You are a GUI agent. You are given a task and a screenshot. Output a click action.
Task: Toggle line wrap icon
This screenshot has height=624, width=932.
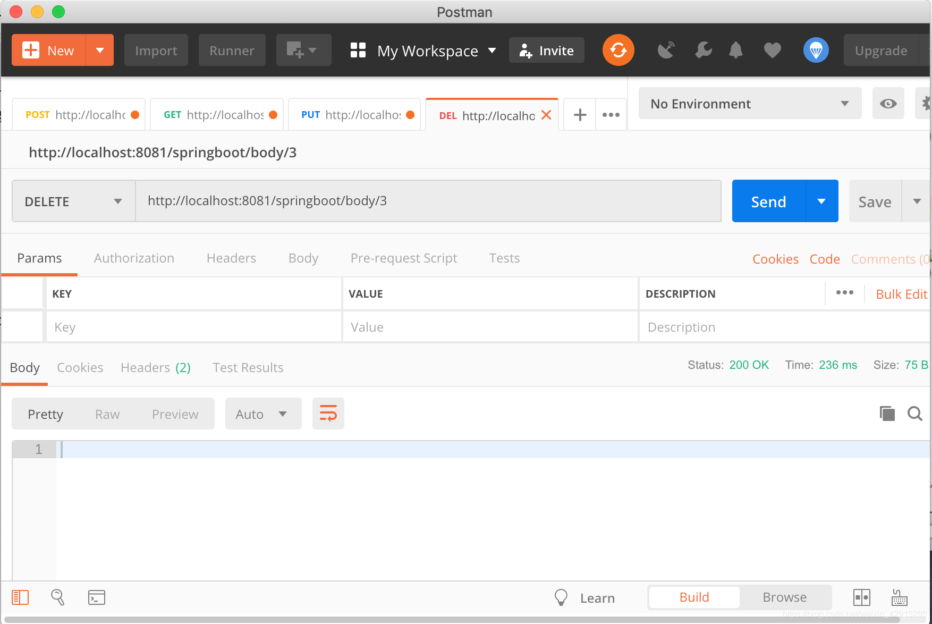tap(328, 414)
